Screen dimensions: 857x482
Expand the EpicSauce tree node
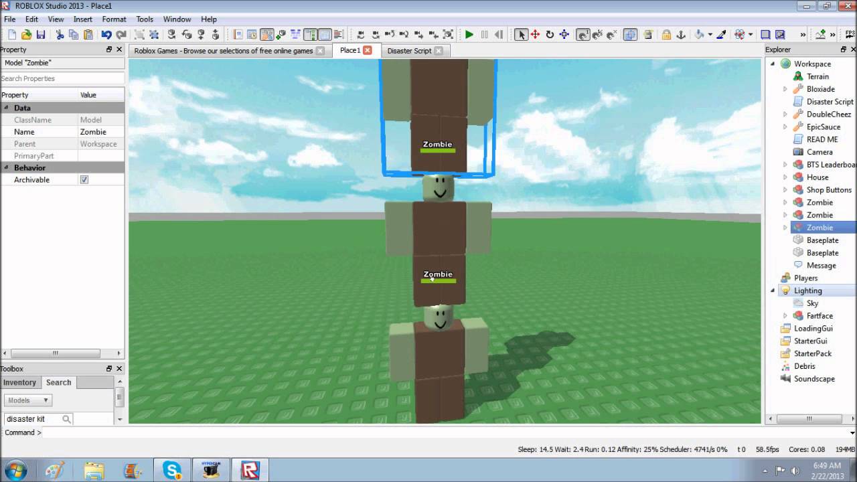click(785, 127)
